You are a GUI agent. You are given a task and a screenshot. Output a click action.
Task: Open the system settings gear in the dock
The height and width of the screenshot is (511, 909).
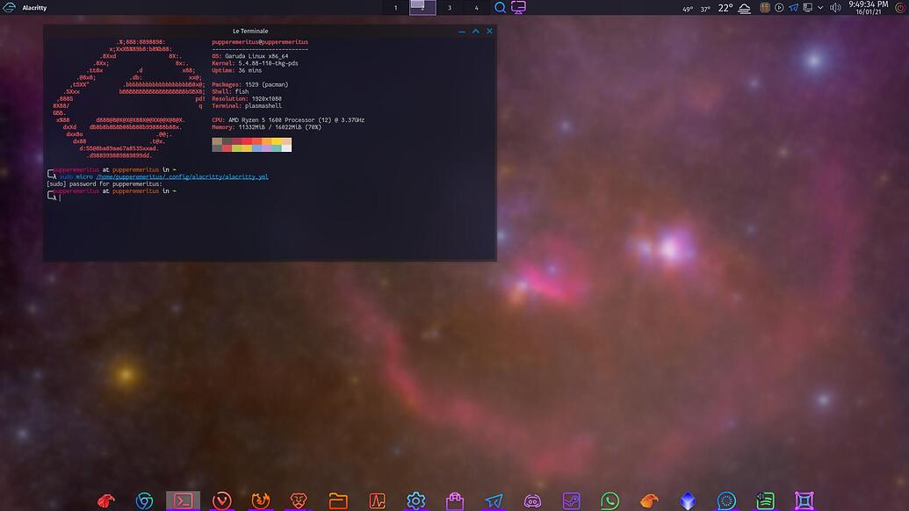point(415,500)
